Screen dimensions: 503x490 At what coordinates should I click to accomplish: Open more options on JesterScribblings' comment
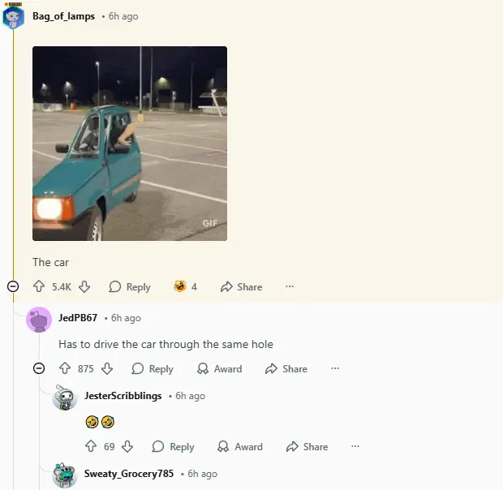pos(355,446)
